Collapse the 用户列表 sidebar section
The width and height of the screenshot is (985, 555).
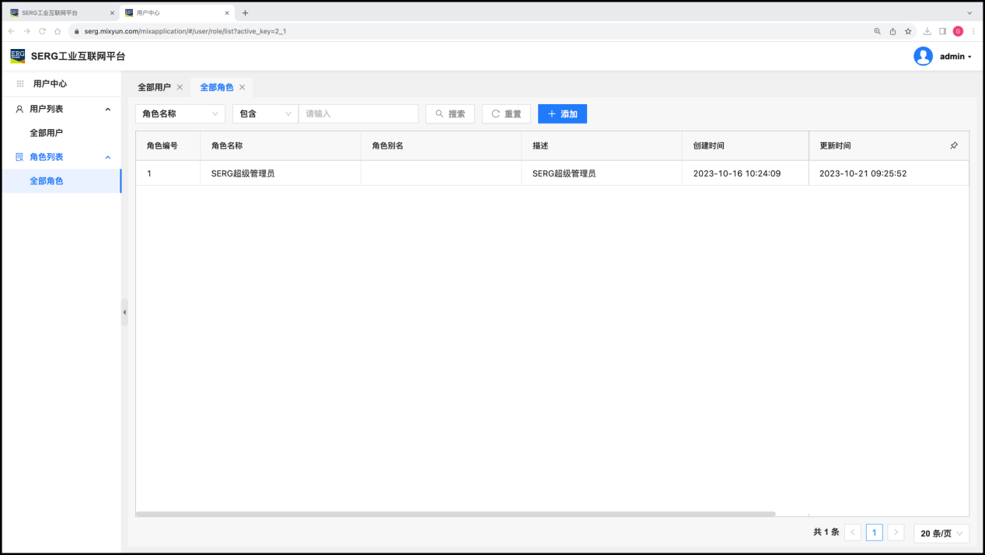click(107, 110)
